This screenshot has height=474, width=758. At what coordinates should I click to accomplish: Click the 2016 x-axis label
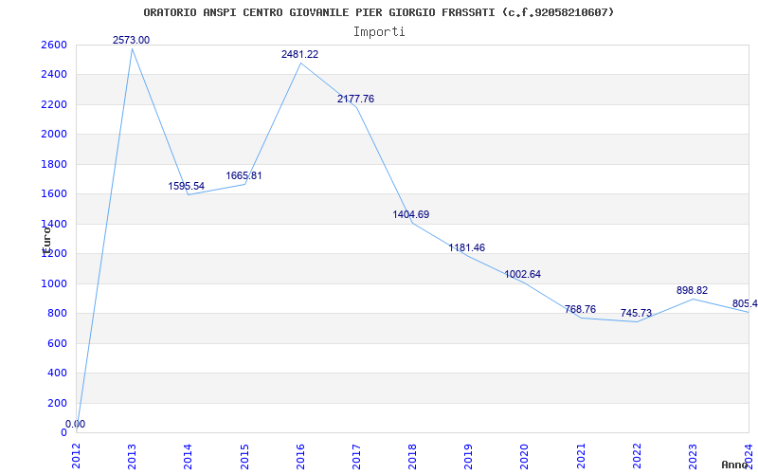[300, 456]
